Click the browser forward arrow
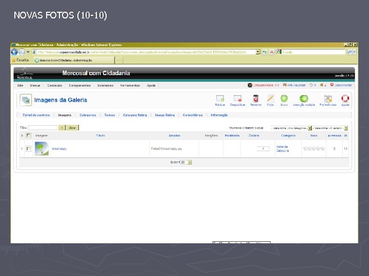 pyautogui.click(x=22, y=52)
